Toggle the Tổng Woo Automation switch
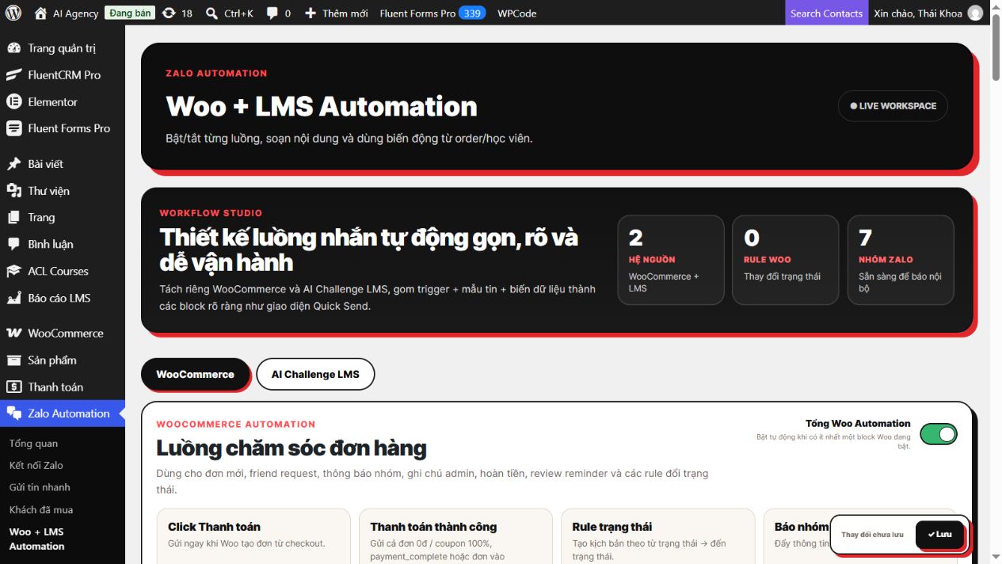 tap(939, 434)
